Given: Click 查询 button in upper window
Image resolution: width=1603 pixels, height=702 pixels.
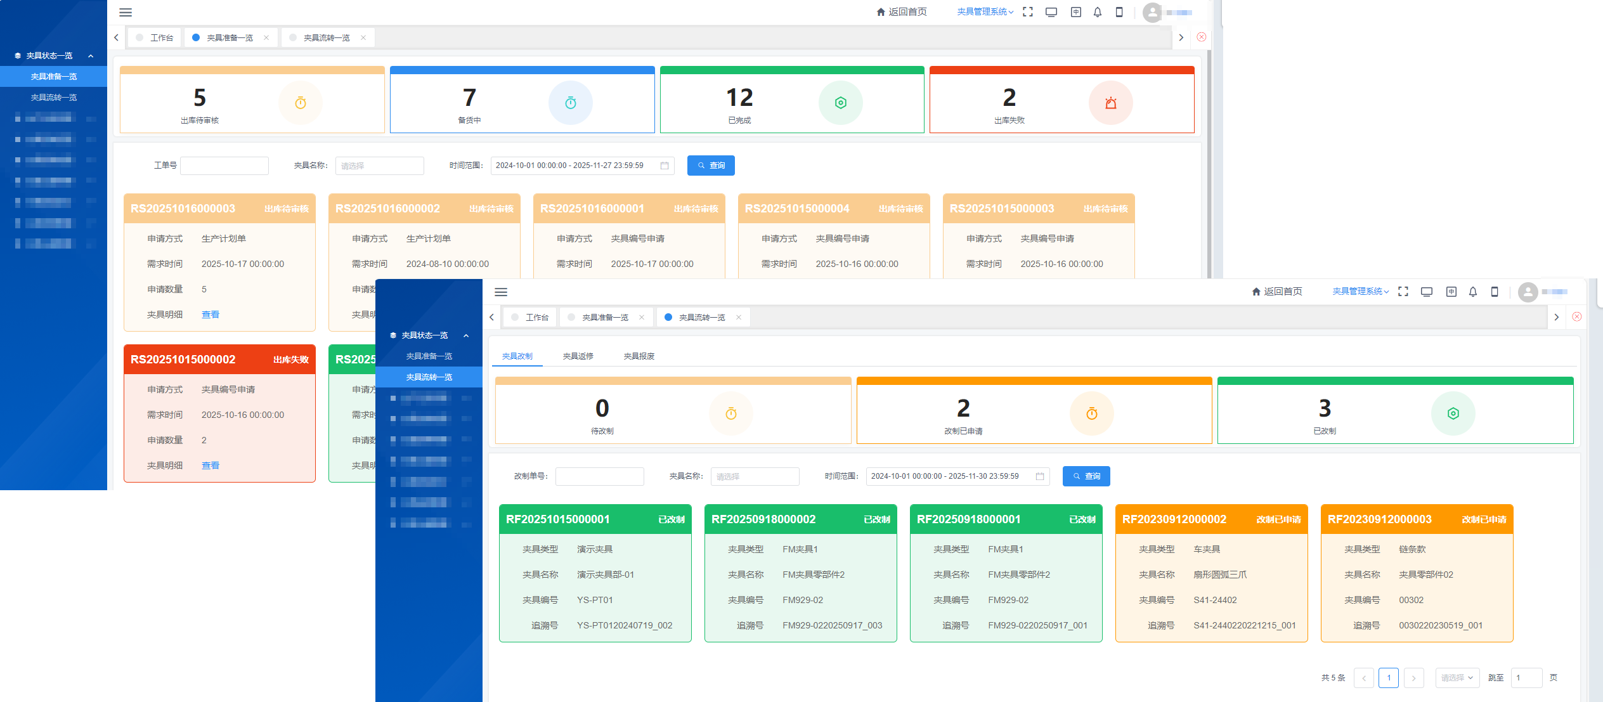Looking at the screenshot, I should 711,166.
